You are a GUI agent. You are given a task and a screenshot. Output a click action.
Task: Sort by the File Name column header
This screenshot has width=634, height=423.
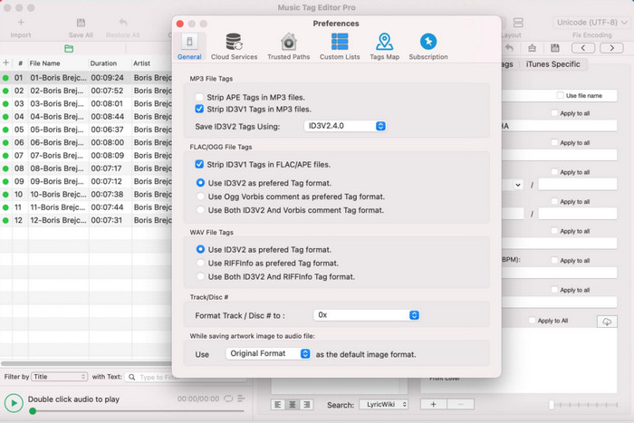[45, 63]
